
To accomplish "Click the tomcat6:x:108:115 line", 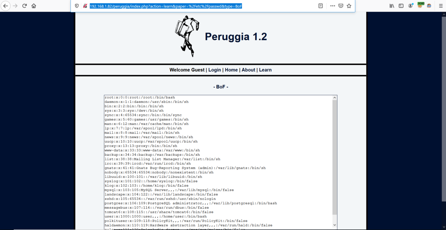I will (159, 212).
